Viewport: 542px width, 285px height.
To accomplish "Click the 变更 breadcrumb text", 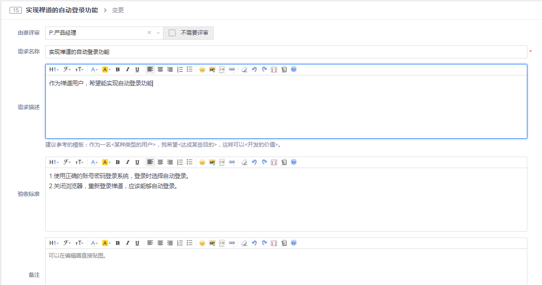I will (x=118, y=11).
